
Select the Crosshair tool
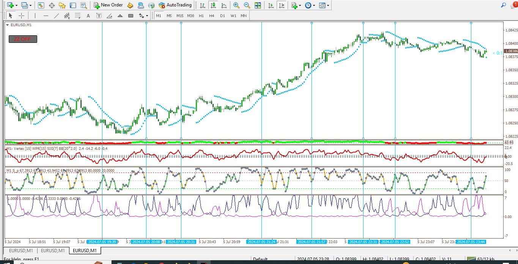21,16
